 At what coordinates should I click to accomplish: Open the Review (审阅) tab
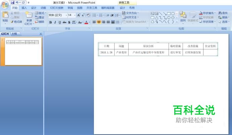click(70, 8)
